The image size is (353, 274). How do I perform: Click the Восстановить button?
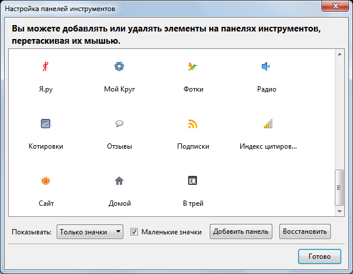[305, 231]
